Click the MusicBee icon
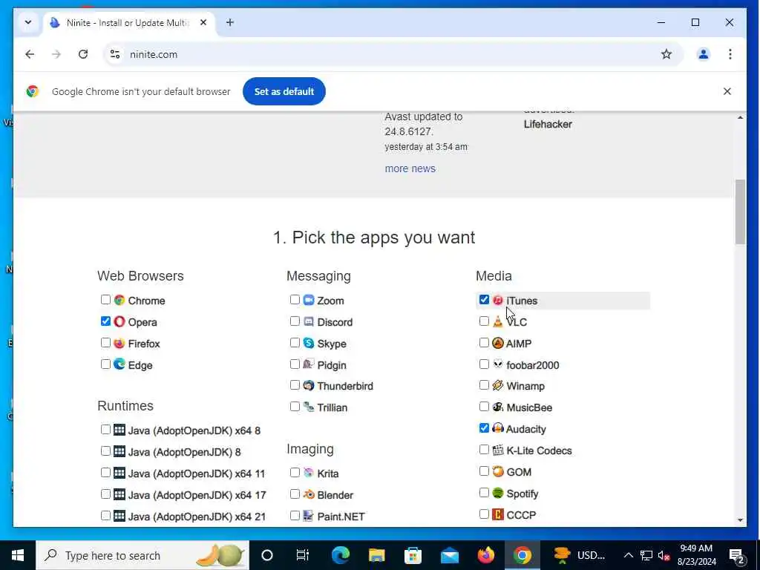Viewport: 760px width, 570px height. click(x=498, y=407)
